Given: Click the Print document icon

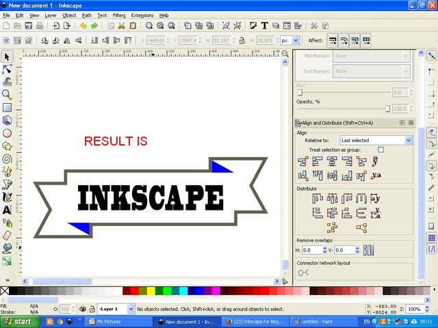Looking at the screenshot, I should [x=40, y=26].
